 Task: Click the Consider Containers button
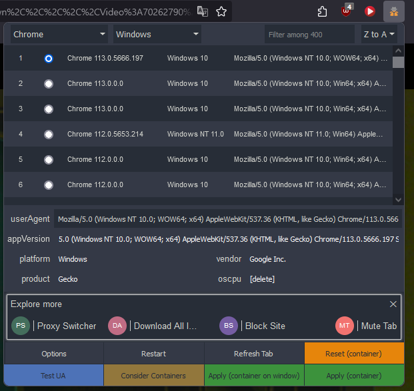click(x=154, y=375)
